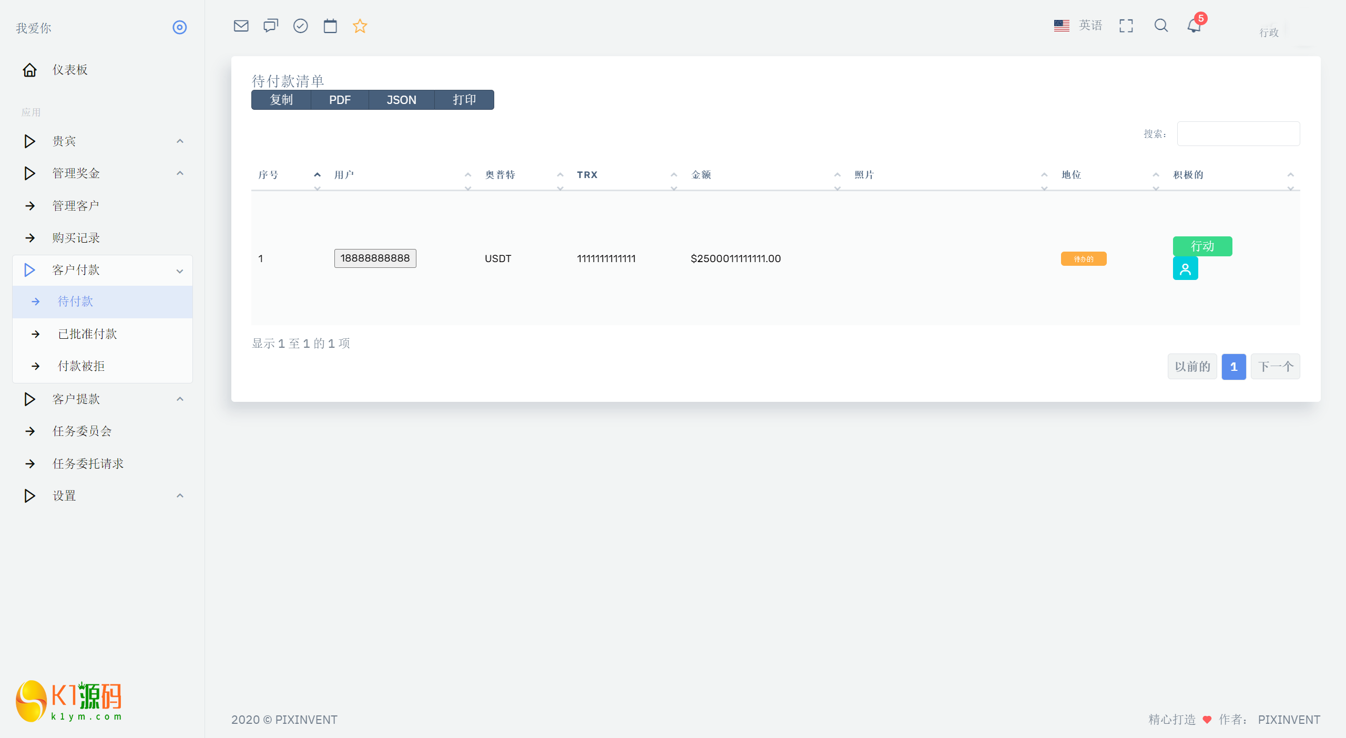This screenshot has height=738, width=1346.
Task: Focus the 搜索 search input field
Action: click(1238, 134)
